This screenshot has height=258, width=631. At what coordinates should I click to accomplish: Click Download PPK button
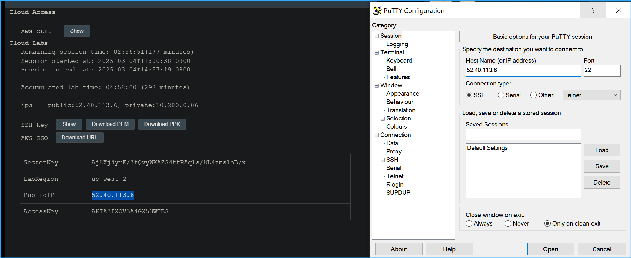162,124
